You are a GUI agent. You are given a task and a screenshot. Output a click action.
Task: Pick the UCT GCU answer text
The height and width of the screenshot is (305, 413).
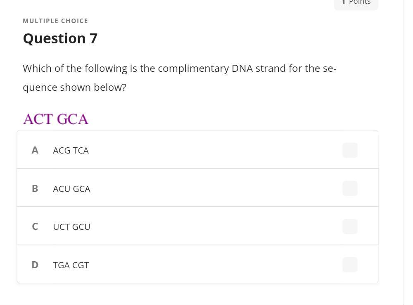click(71, 227)
